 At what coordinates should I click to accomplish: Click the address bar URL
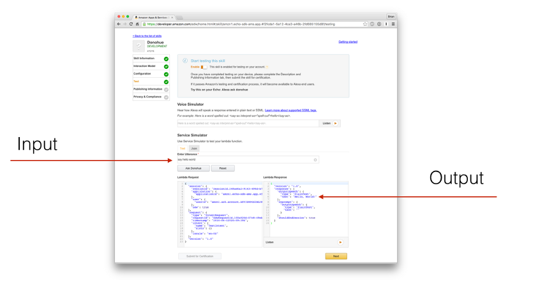(x=241, y=24)
